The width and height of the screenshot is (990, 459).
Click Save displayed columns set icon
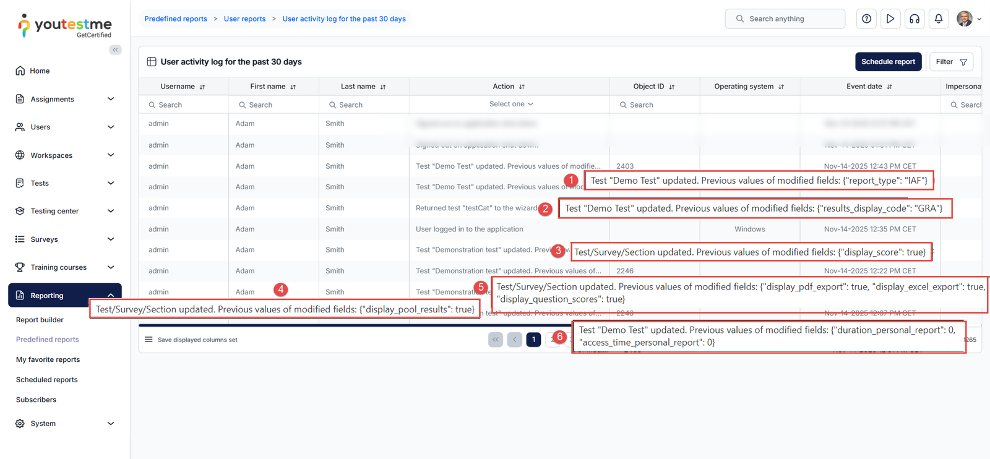click(x=148, y=340)
